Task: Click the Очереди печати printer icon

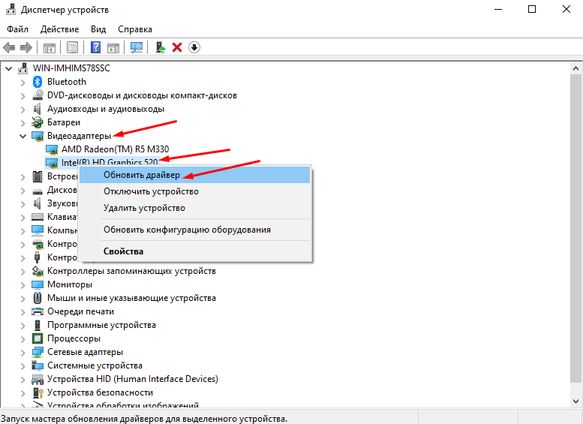Action: [x=38, y=311]
